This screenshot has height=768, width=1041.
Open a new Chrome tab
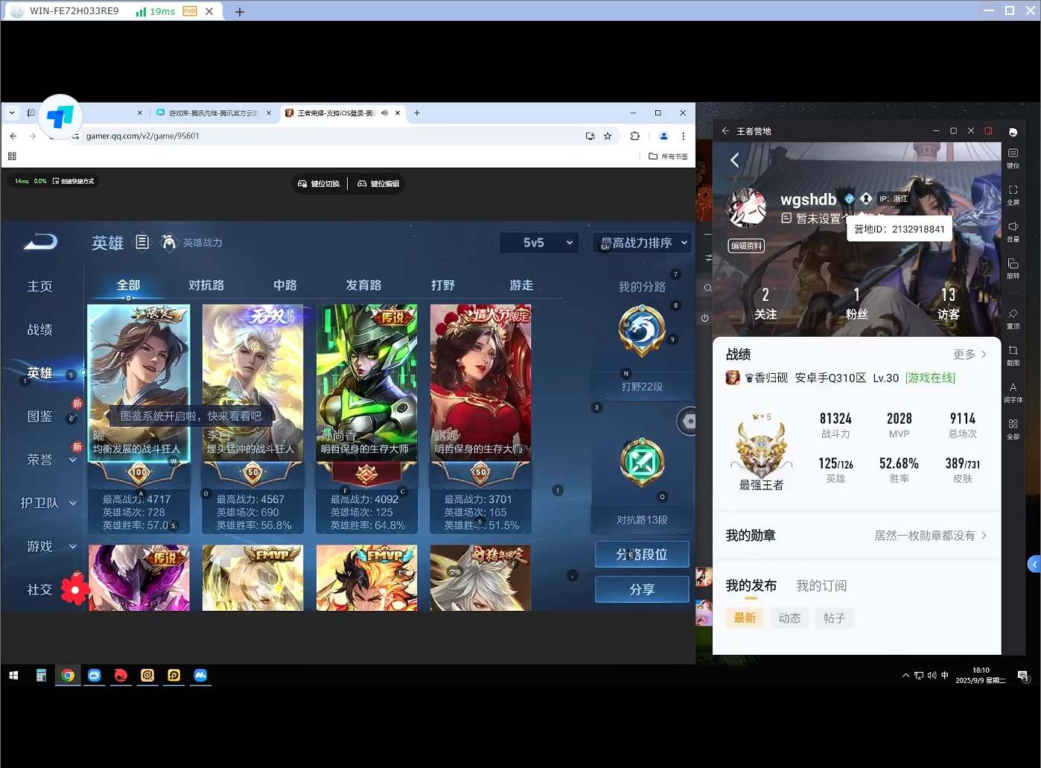pos(417,113)
